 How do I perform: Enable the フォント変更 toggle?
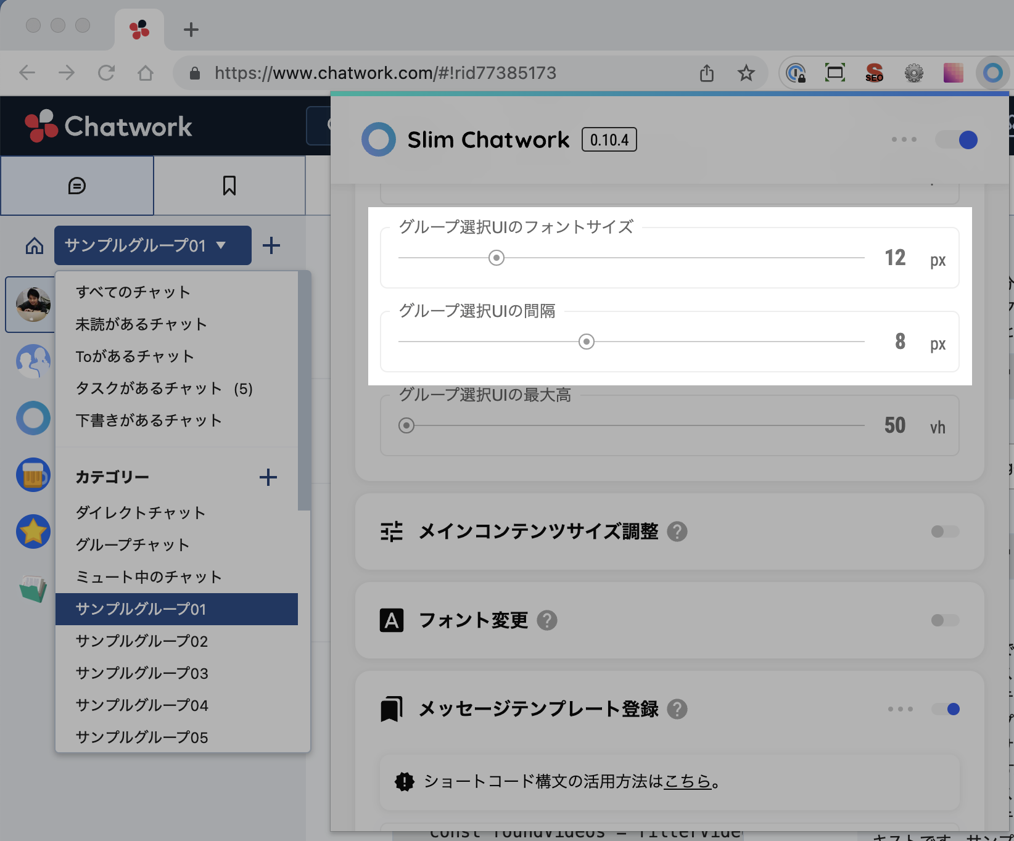[945, 620]
